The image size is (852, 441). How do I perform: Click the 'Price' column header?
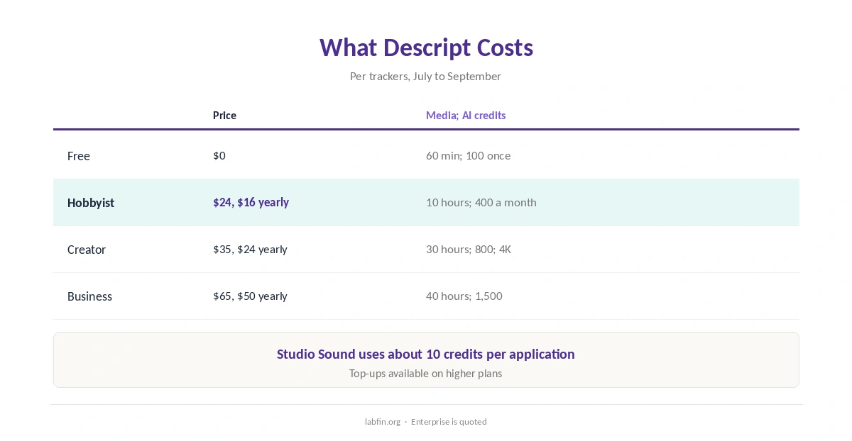tap(224, 115)
